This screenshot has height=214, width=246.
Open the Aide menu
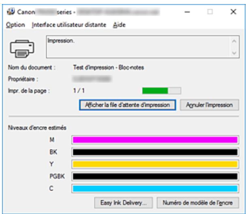(120, 25)
